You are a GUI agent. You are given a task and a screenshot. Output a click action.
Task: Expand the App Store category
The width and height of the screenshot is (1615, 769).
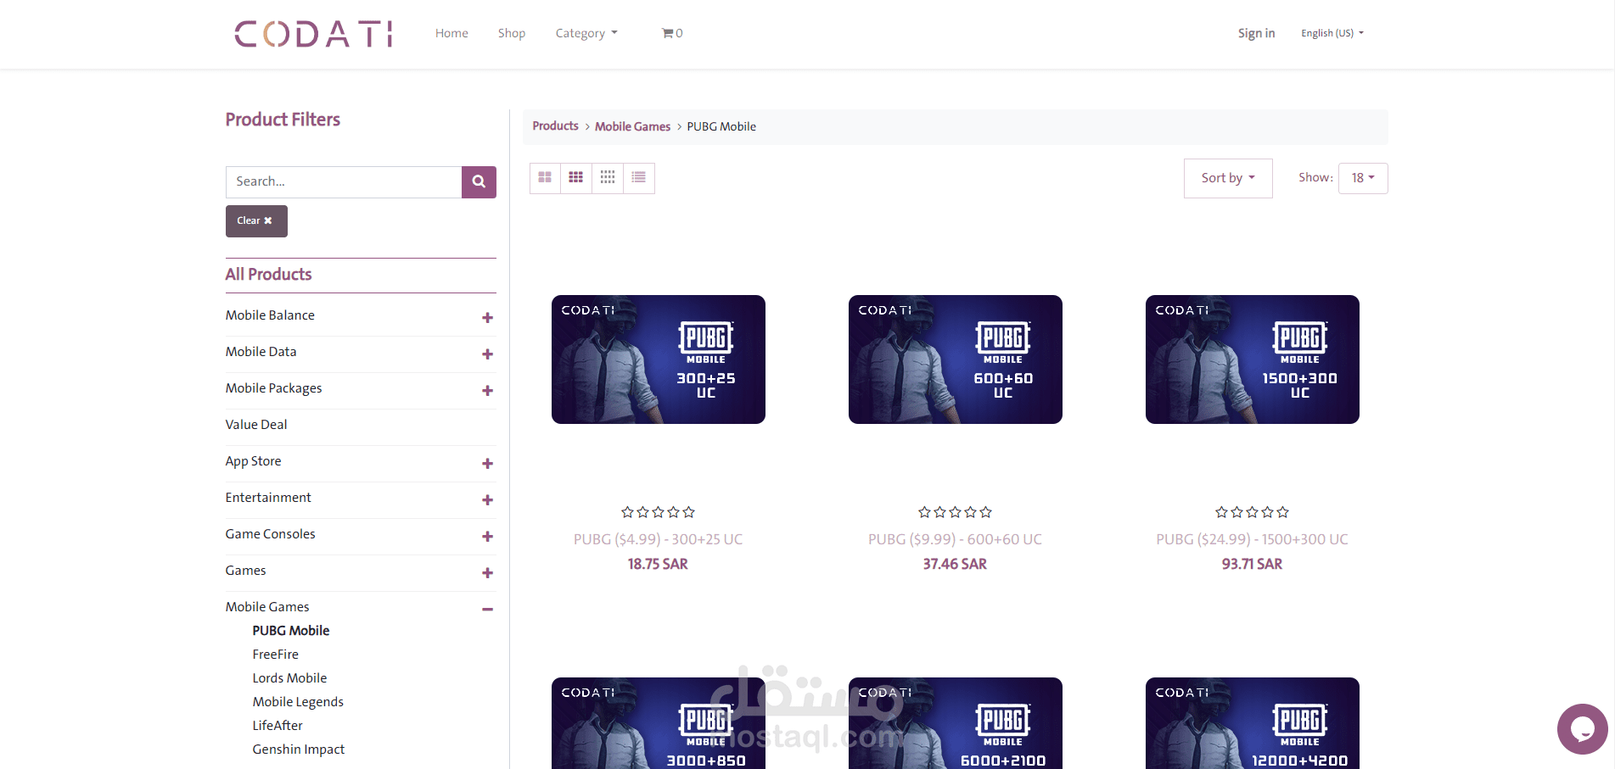pyautogui.click(x=487, y=463)
